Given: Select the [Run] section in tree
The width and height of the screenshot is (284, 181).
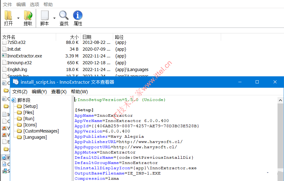Looking at the screenshot, I should point(29,119).
